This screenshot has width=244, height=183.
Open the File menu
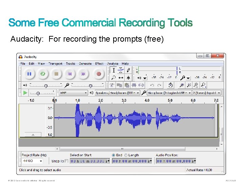pyautogui.click(x=23, y=64)
